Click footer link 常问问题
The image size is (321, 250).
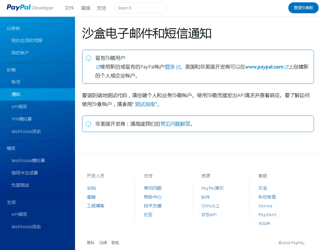[x=153, y=188]
